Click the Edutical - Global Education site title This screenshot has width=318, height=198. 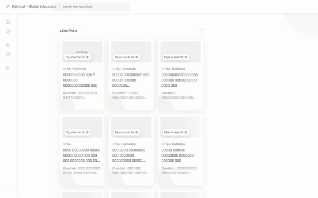[x=34, y=7]
